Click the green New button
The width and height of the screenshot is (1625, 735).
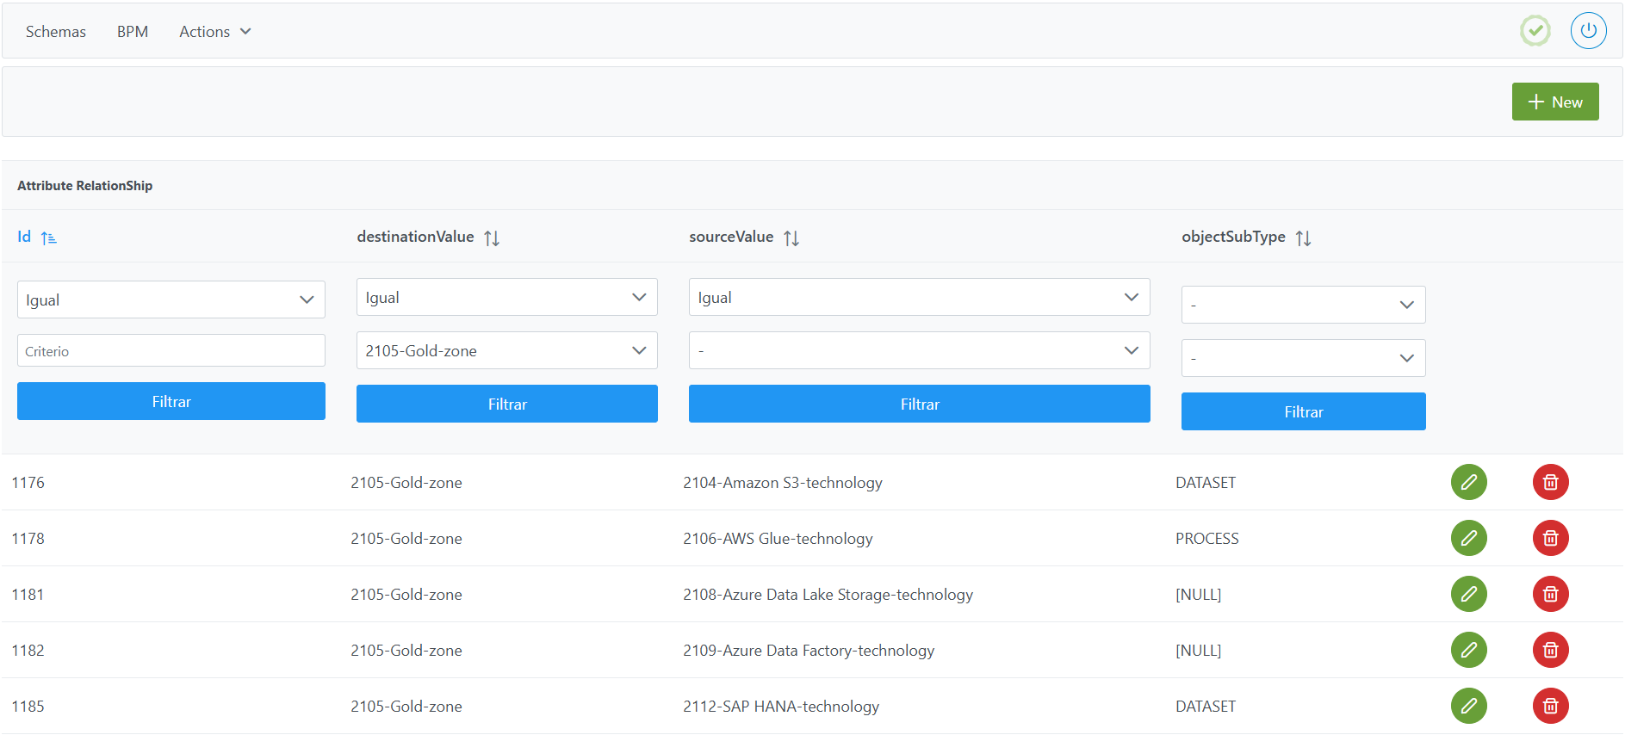(1554, 102)
